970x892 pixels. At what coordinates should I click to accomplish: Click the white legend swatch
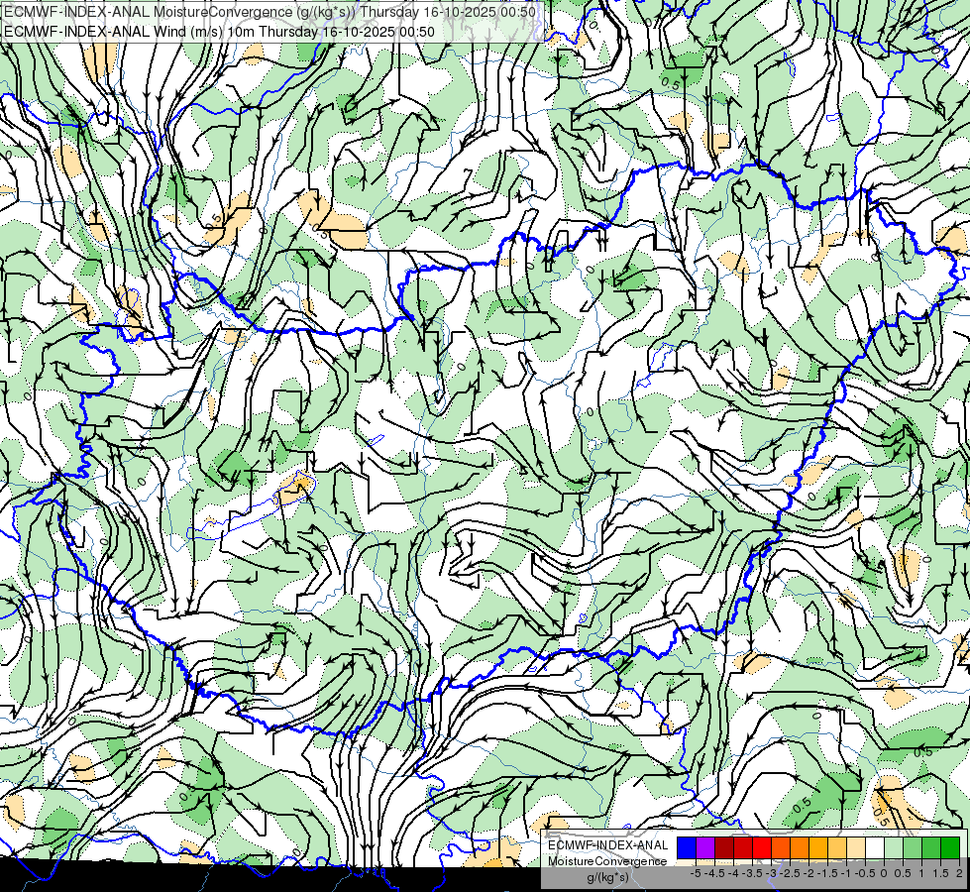click(875, 848)
